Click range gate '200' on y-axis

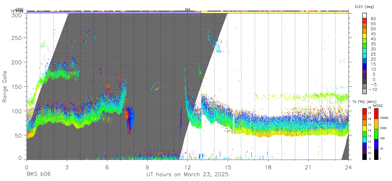pyautogui.click(x=16, y=62)
